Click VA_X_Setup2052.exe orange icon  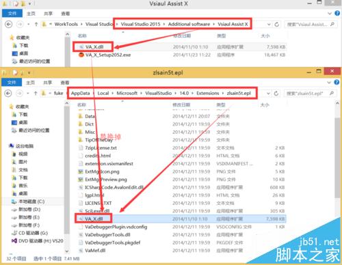[81, 55]
